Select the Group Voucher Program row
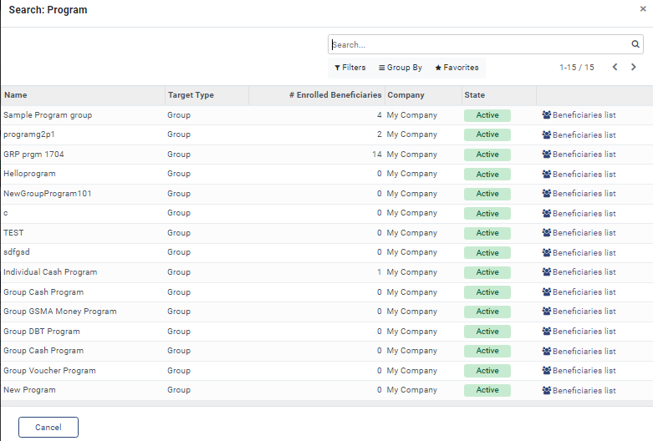Image resolution: width=653 pixels, height=441 pixels. pyautogui.click(x=49, y=371)
